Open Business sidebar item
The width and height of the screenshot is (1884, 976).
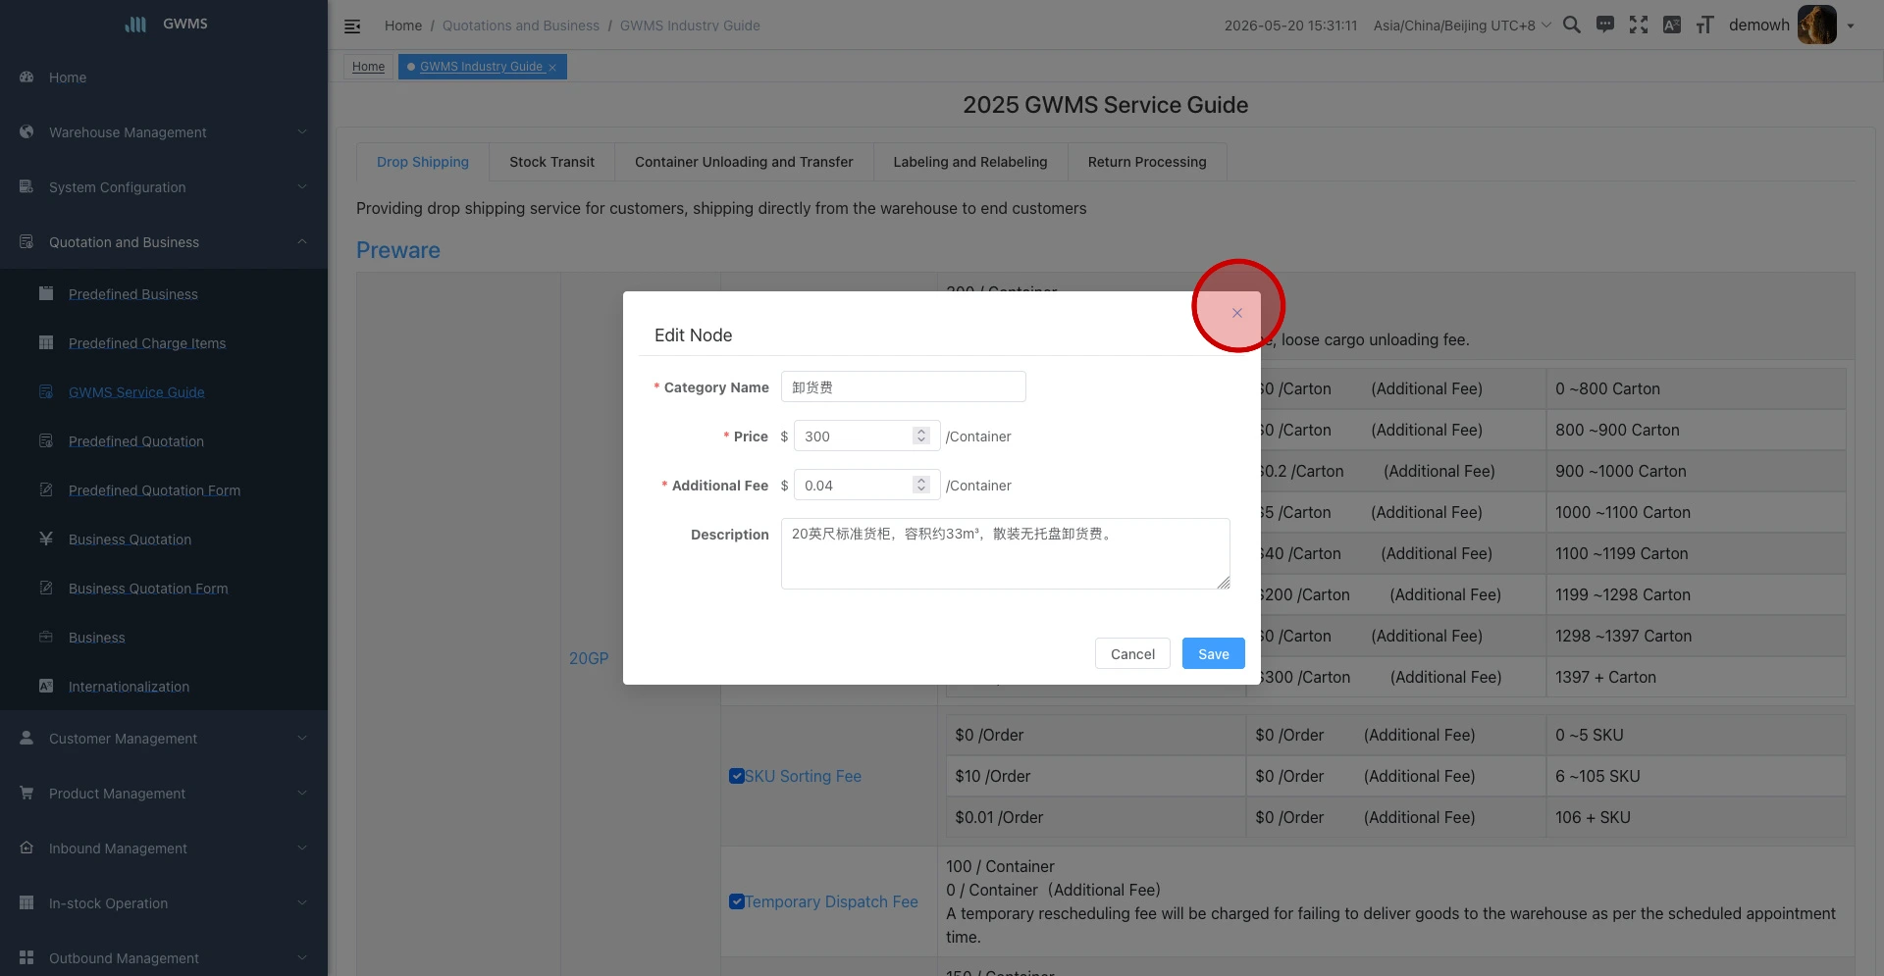click(164, 638)
